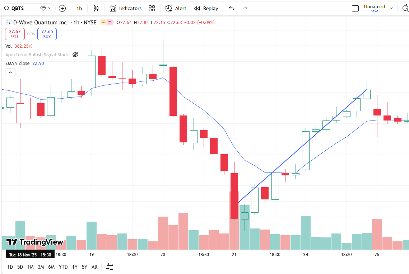Show the hidden ApexTrend Bullish Signal Stack
This screenshot has width=409, height=274.
point(75,55)
